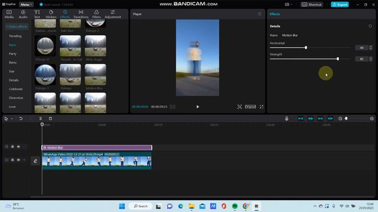Select the Details effects category
This screenshot has width=378, height=212.
tap(14, 80)
